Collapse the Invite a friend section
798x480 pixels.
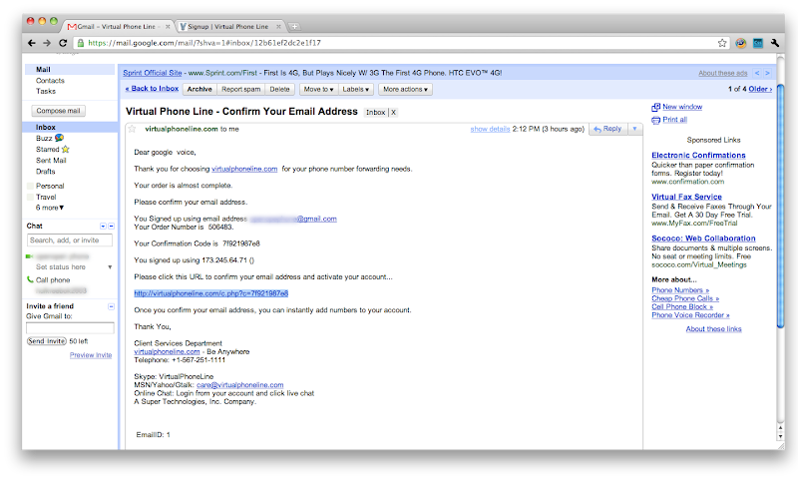tap(112, 306)
